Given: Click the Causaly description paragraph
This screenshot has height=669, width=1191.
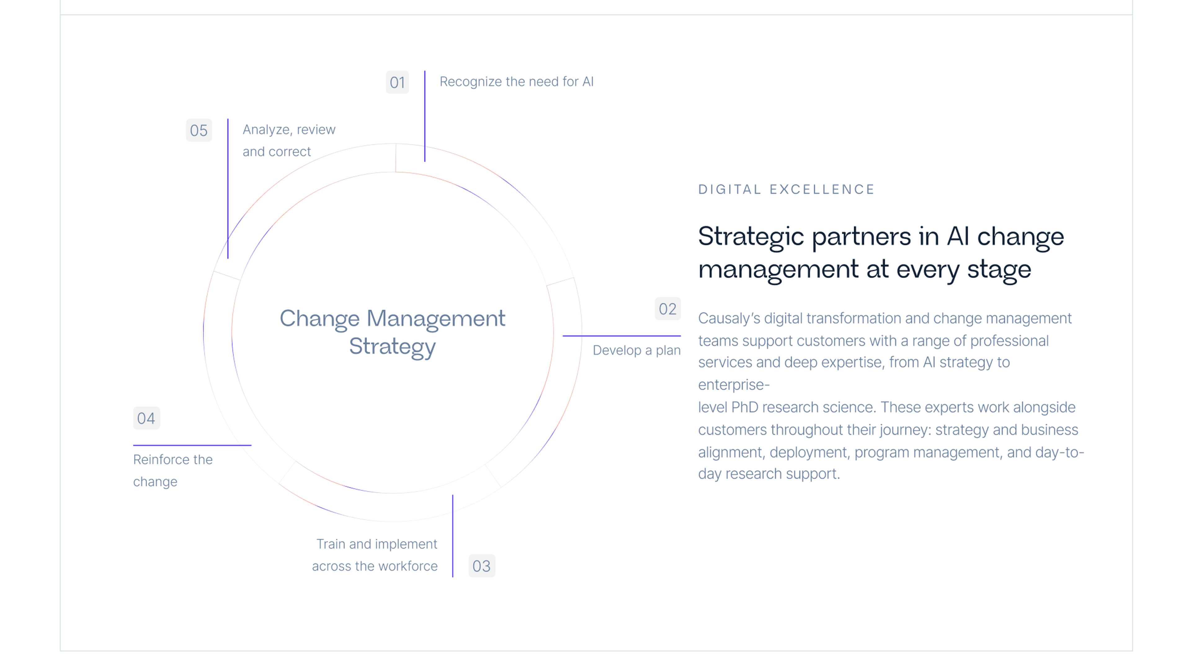Looking at the screenshot, I should tap(891, 396).
